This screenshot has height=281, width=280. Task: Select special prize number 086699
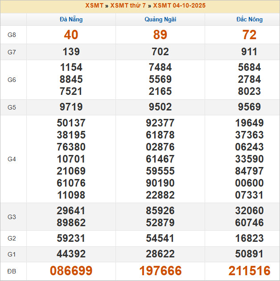click(x=71, y=271)
